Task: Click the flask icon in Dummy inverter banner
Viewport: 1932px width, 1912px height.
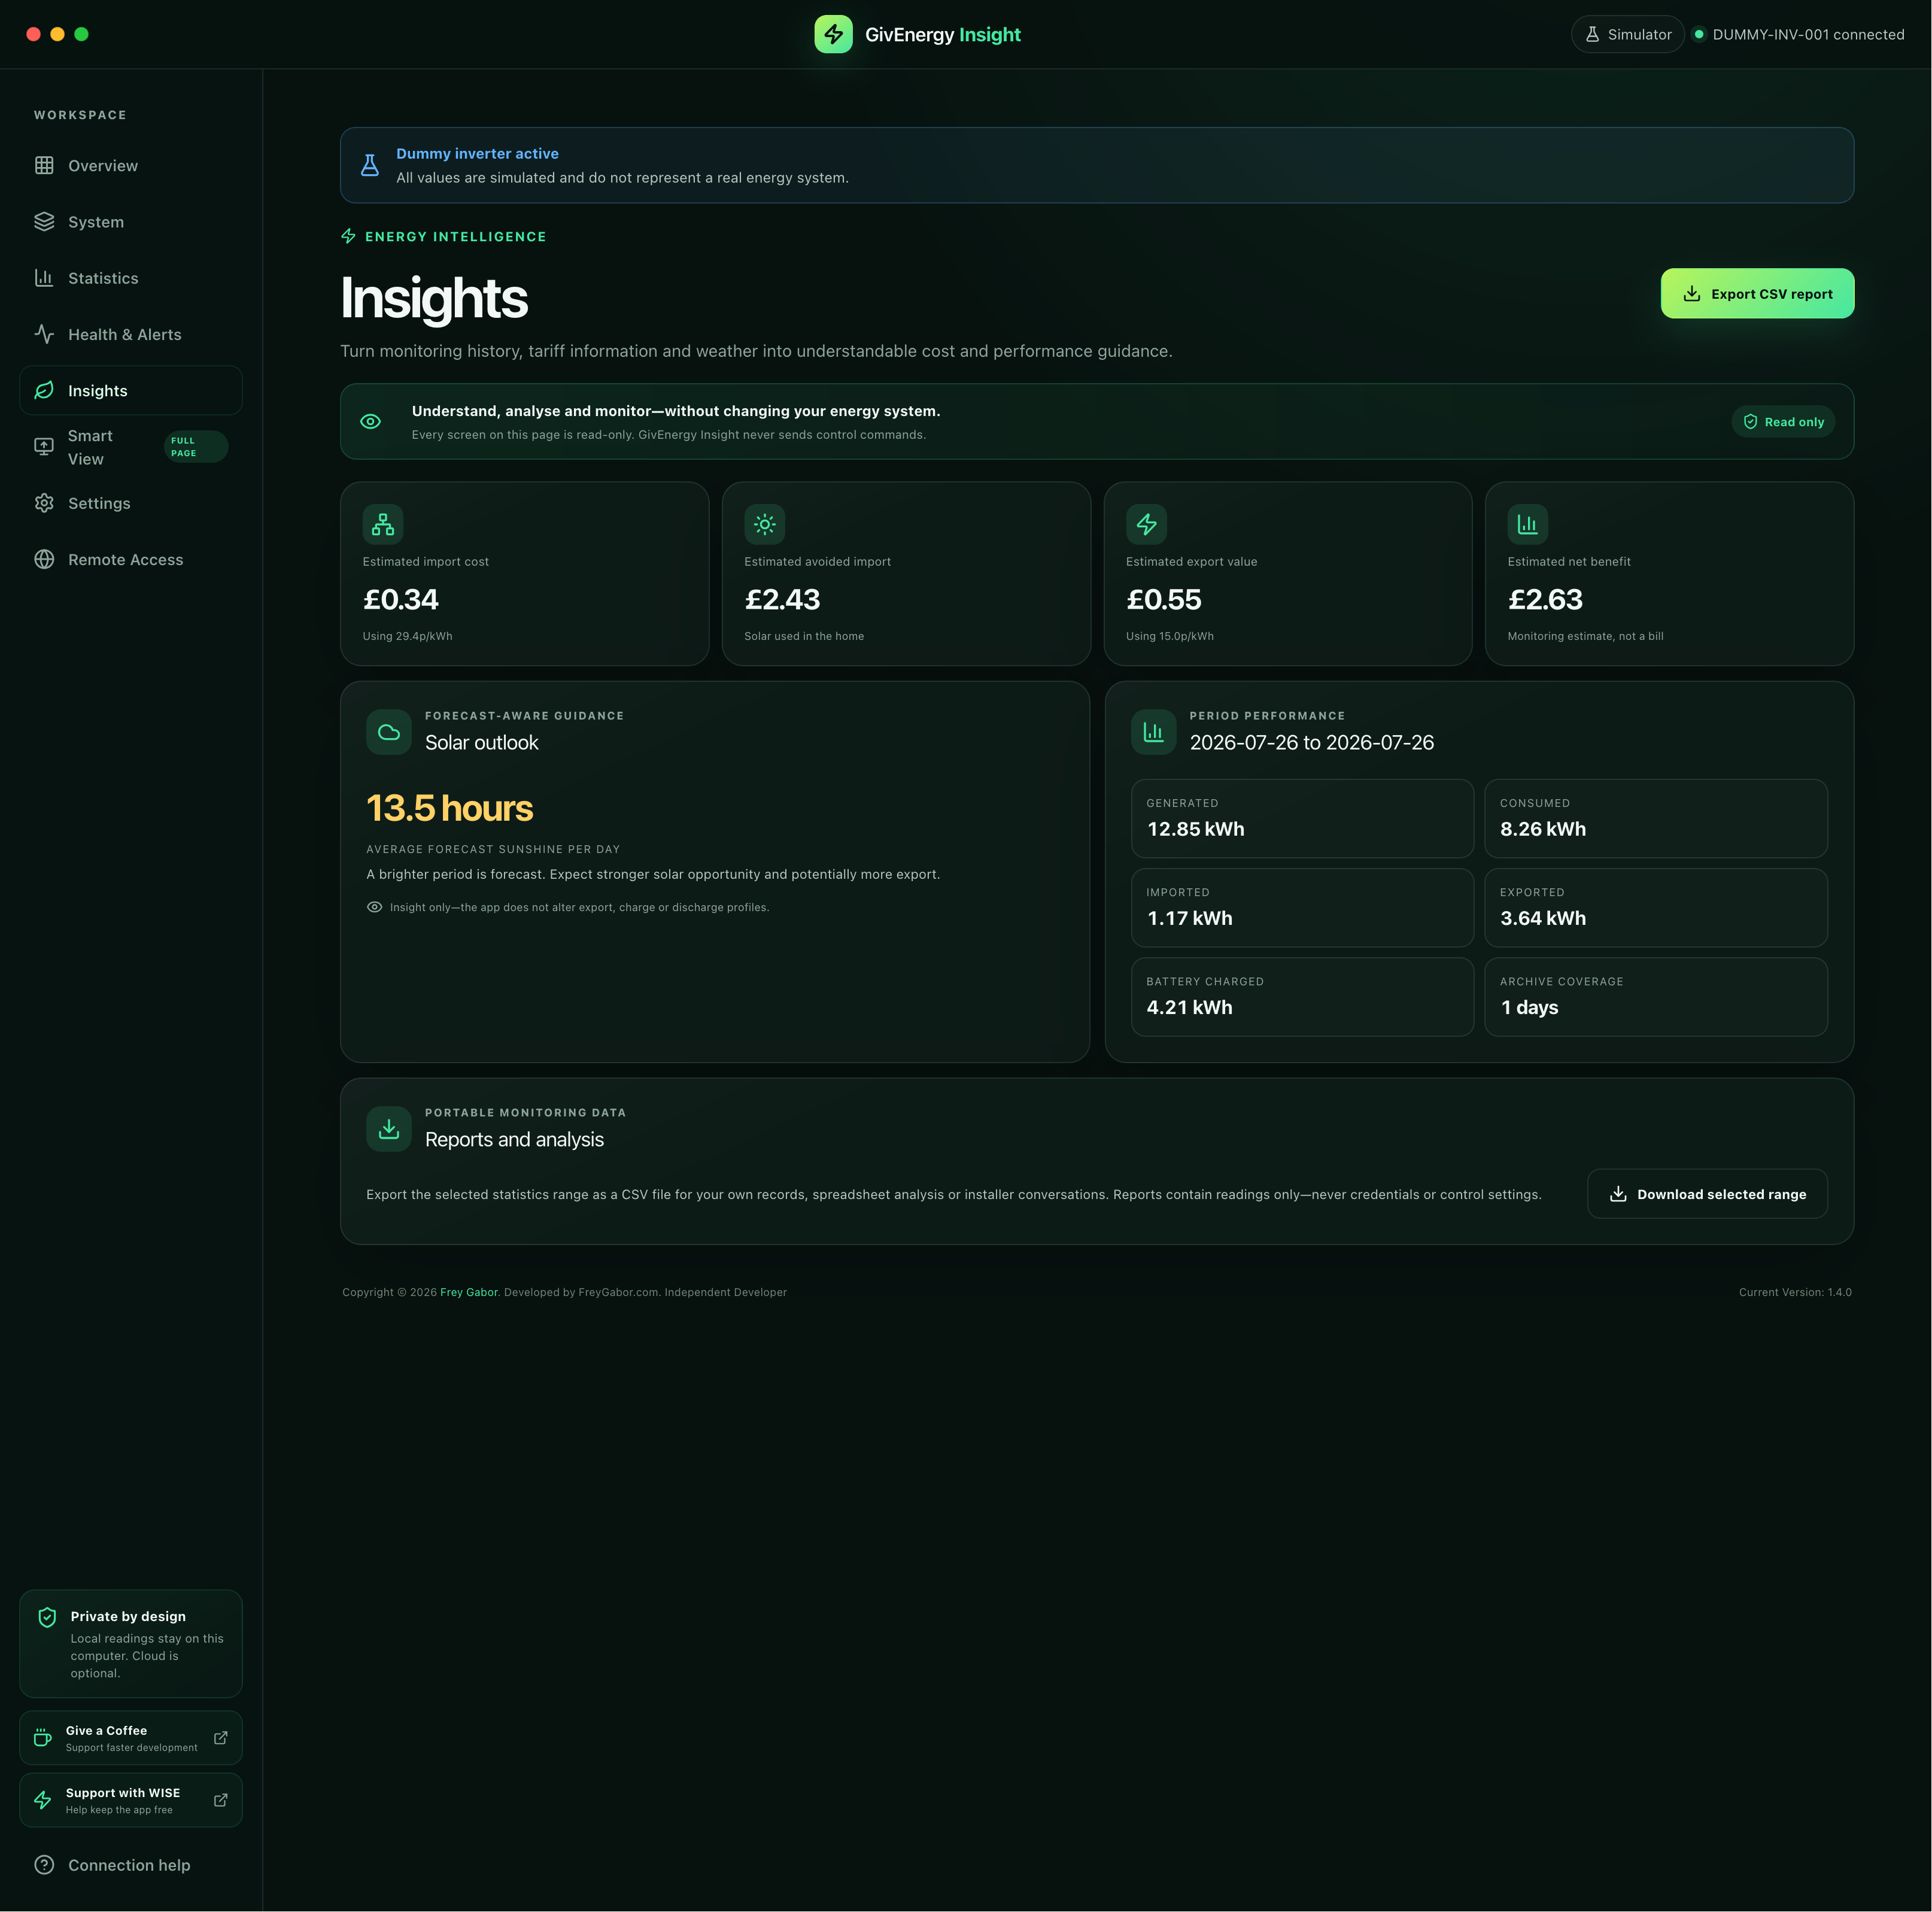Action: [x=370, y=165]
